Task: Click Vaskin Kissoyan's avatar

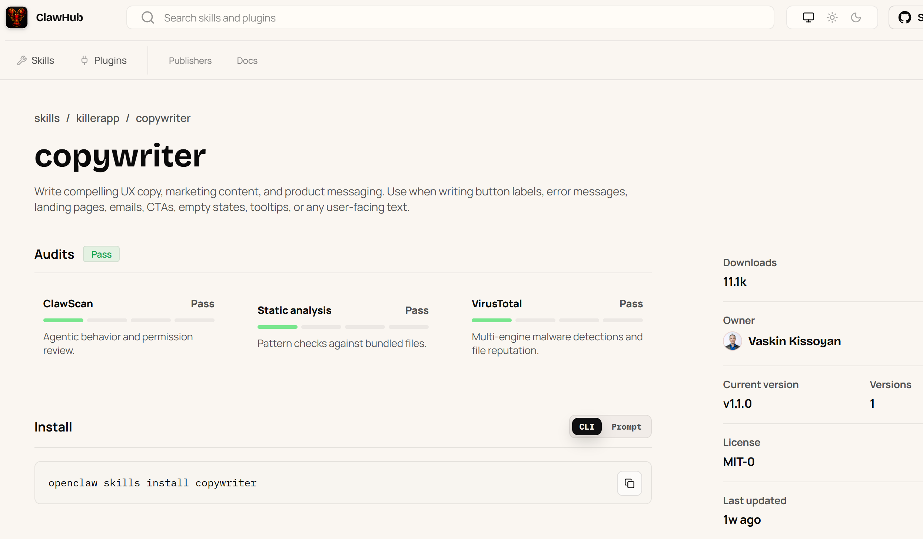Action: pos(733,341)
